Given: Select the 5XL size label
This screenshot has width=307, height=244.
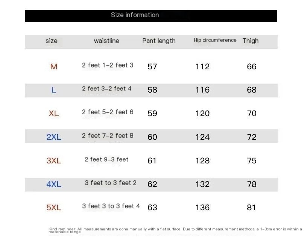Looking at the screenshot, I should tap(54, 208).
